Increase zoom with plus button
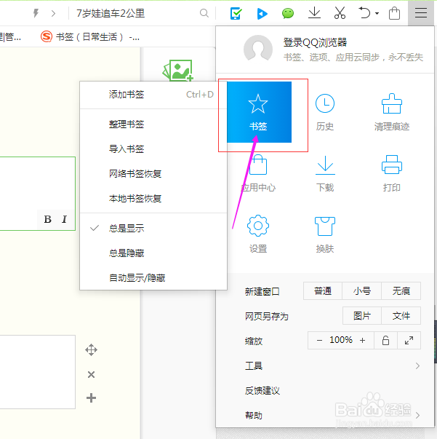 [362, 340]
